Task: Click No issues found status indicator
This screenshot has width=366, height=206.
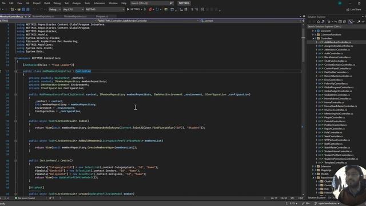Action: (x=25, y=198)
